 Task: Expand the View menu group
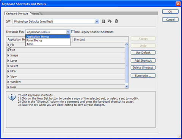pos(8,77)
